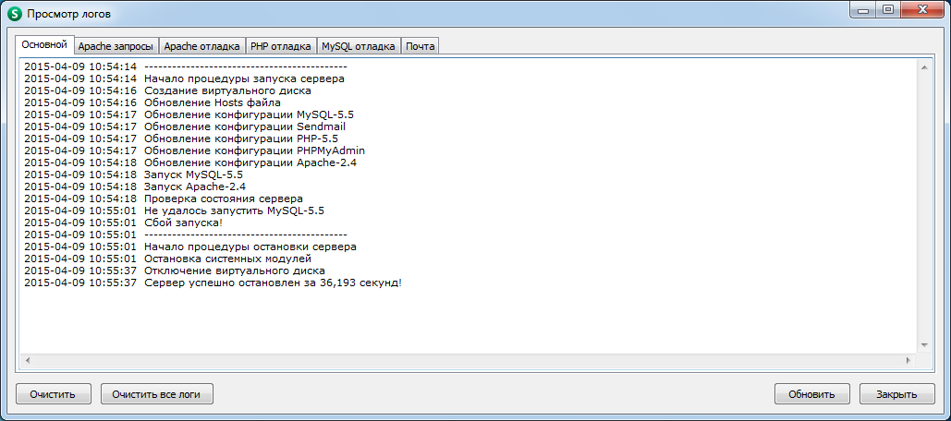Screen dimensions: 951x421
Task: Switch to the Основной tab
Action: click(44, 45)
